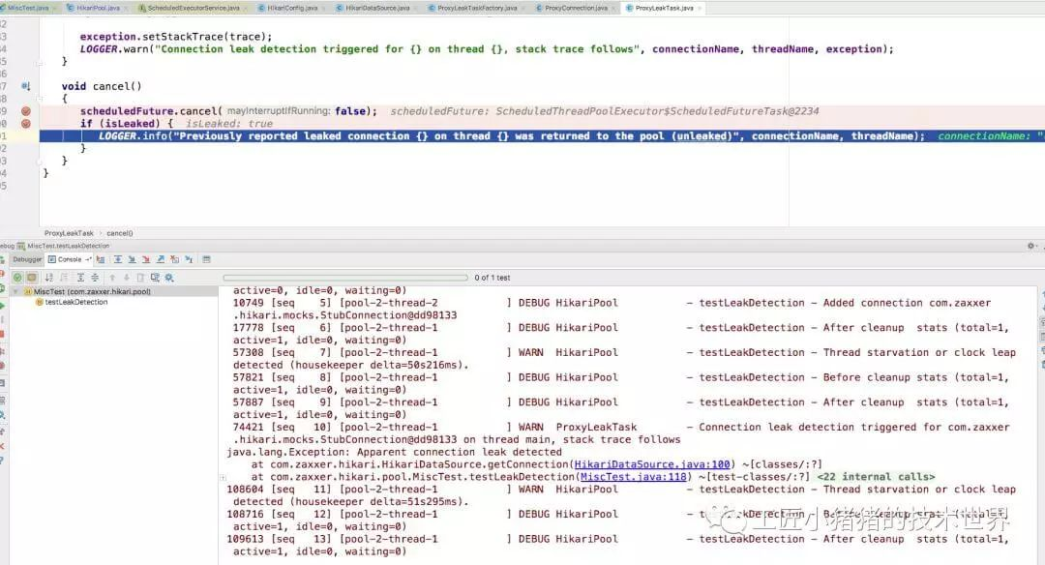Click the test progress bar
Viewport: 1045px width, 565px height.
coord(345,277)
